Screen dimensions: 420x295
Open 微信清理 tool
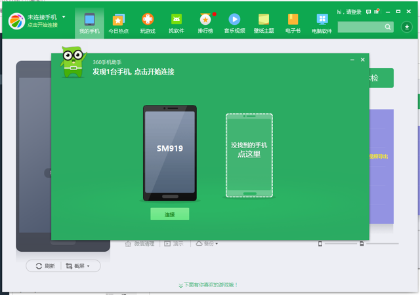140,244
